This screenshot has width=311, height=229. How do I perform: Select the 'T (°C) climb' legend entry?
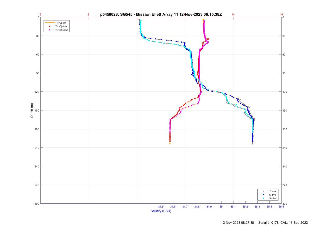click(x=56, y=30)
